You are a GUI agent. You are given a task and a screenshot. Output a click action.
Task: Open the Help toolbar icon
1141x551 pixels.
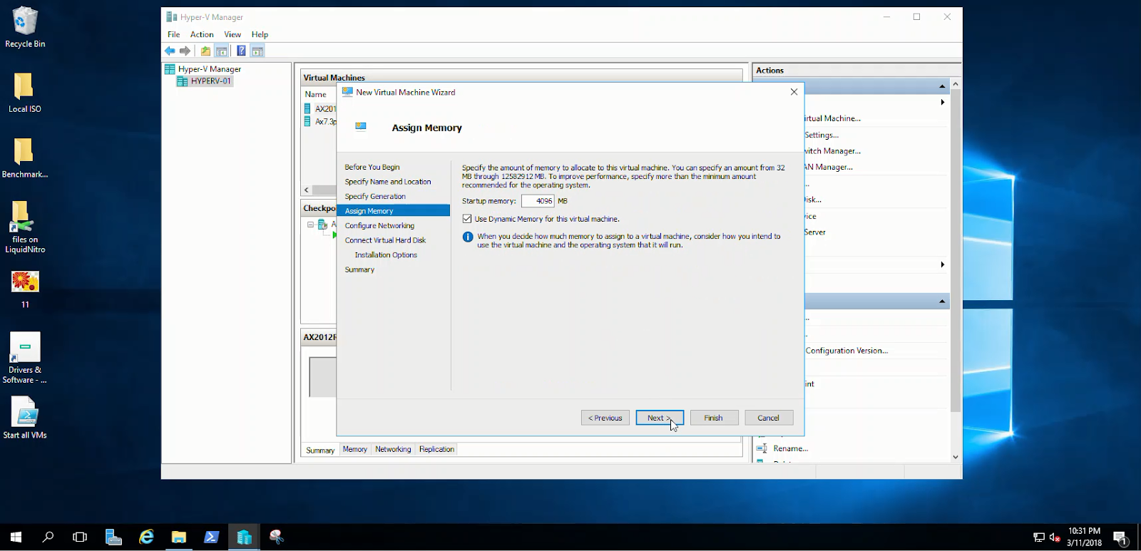241,51
